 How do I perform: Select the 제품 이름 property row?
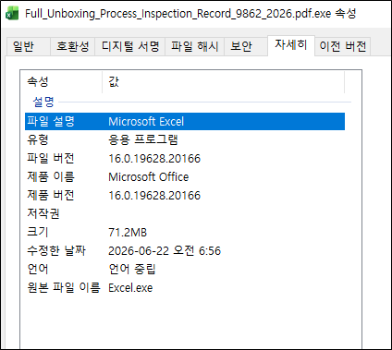pyautogui.click(x=185, y=176)
